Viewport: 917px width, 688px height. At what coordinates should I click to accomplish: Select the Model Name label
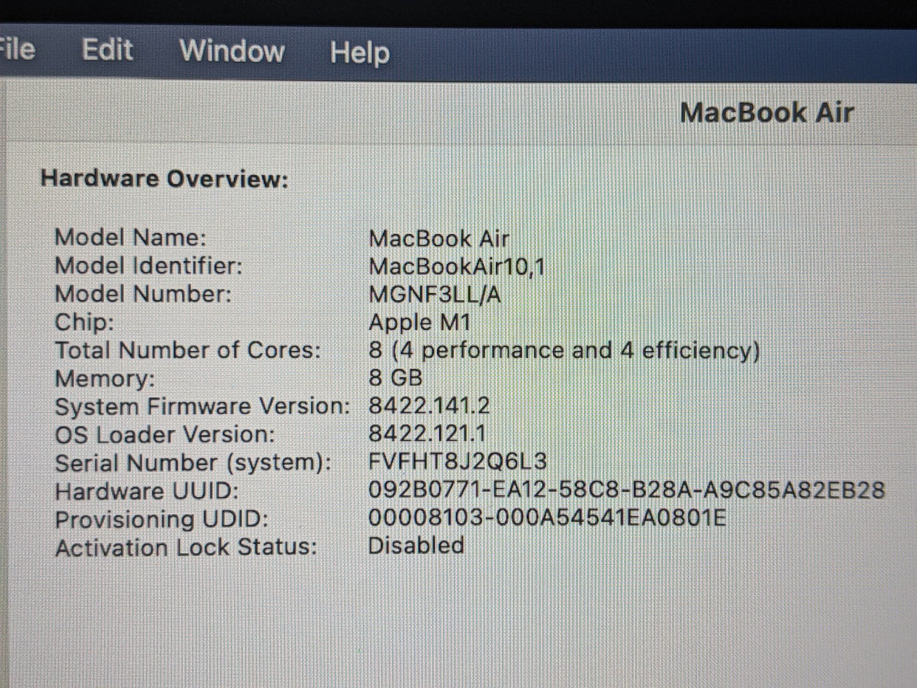pos(130,237)
